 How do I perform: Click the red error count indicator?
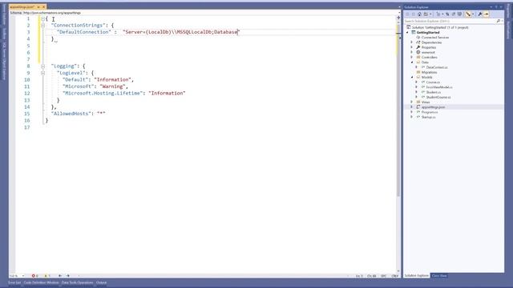click(x=34, y=276)
